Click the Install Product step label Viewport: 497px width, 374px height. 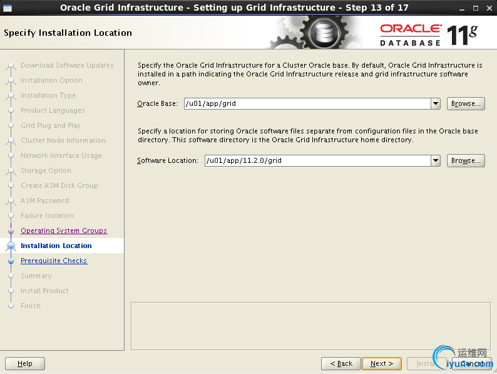click(44, 291)
